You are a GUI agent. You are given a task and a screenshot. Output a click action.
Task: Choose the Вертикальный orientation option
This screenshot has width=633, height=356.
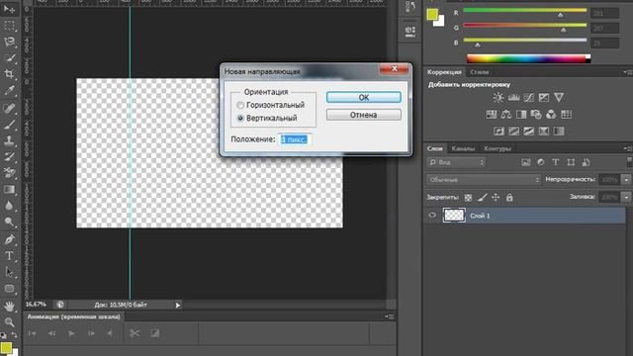240,119
